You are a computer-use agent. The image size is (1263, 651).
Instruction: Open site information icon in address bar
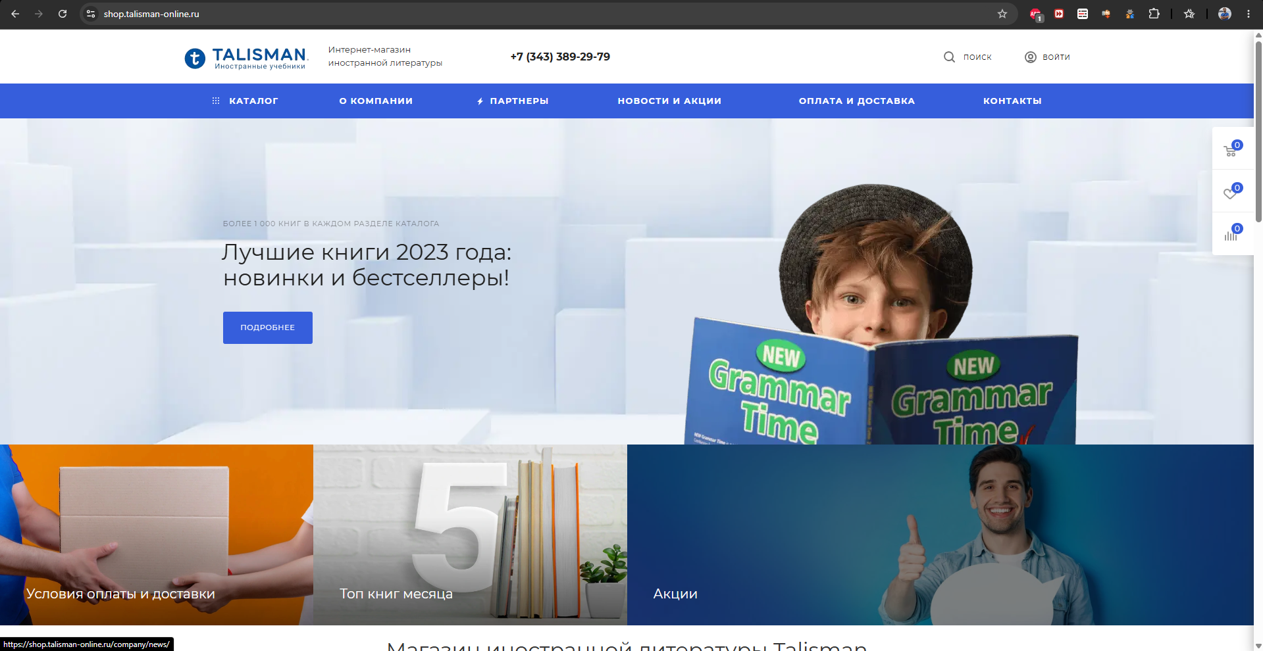point(91,14)
